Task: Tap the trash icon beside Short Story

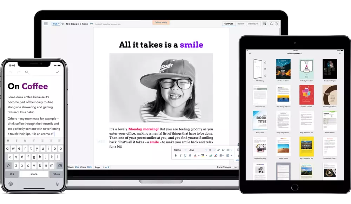Action: [265, 69]
